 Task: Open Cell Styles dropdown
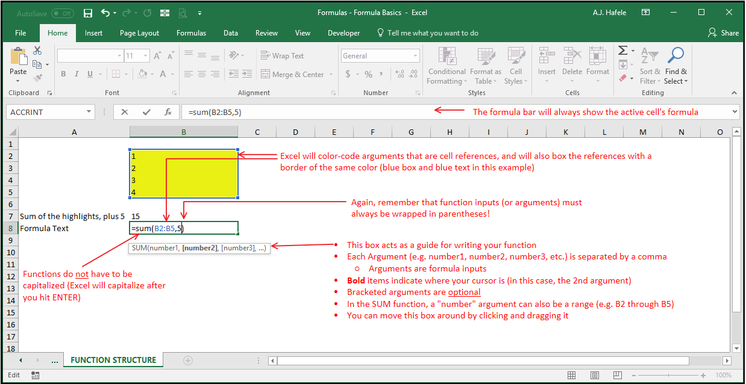pyautogui.click(x=515, y=66)
